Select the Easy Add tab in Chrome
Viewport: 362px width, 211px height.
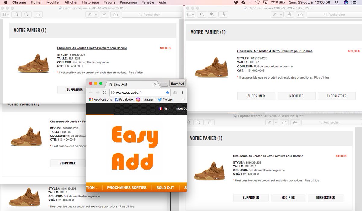pyautogui.click(x=132, y=84)
